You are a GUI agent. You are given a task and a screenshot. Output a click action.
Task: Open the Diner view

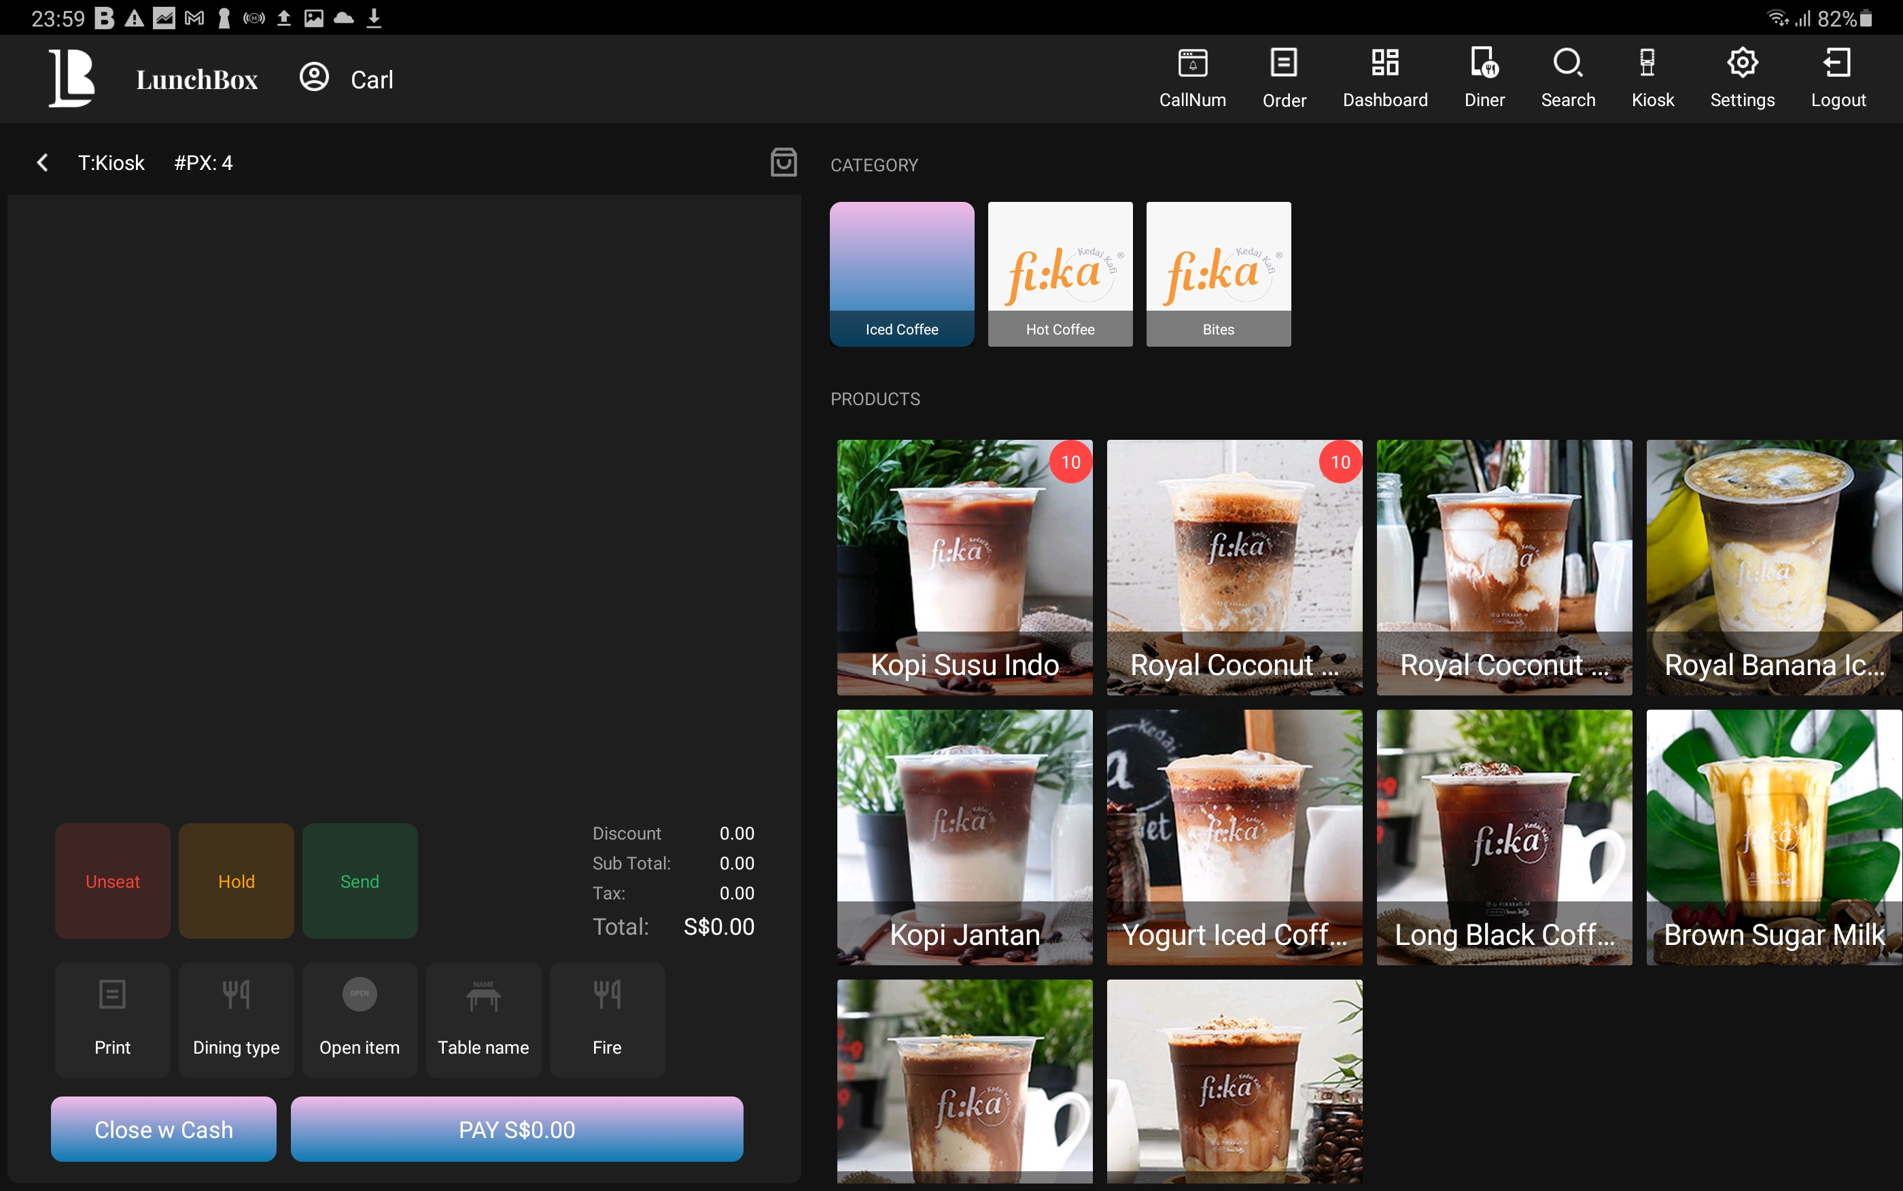coord(1484,78)
